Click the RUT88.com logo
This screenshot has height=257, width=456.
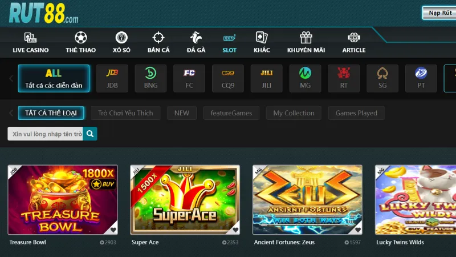click(44, 13)
